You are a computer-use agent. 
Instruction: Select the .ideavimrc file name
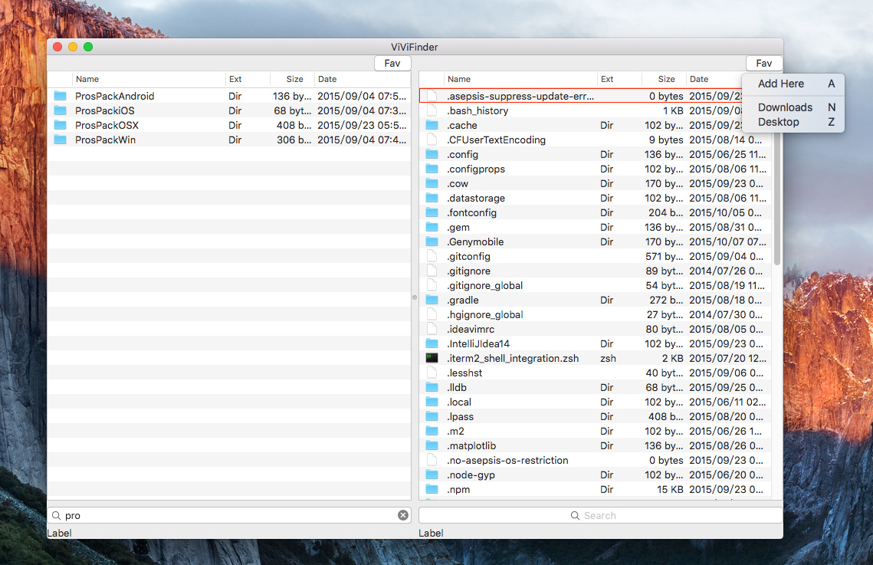tap(471, 329)
